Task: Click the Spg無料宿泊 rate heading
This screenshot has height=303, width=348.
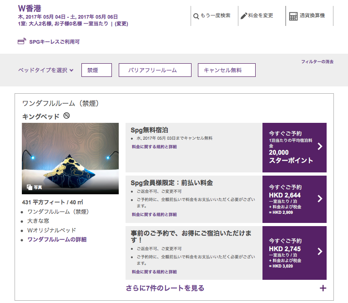Action: (149, 130)
